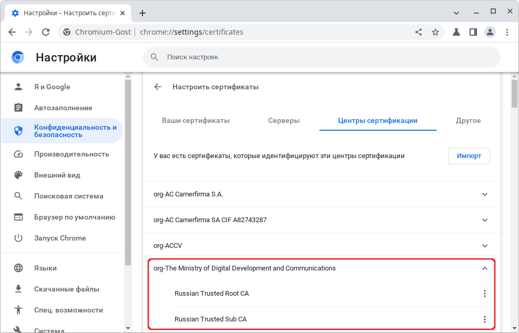Open options menu for Russian Trusted Root CA
Image resolution: width=519 pixels, height=333 pixels.
485,293
